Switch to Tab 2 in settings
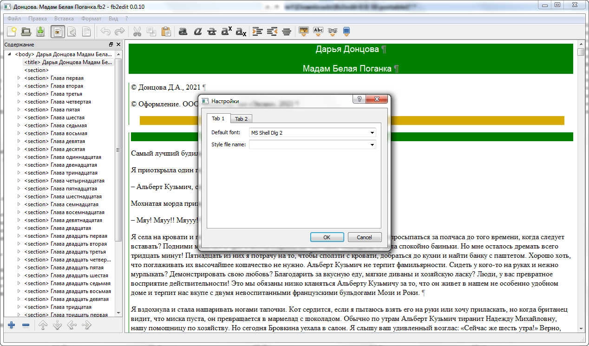The width and height of the screenshot is (589, 346). 241,119
